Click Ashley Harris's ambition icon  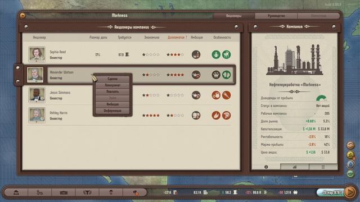tap(196, 115)
